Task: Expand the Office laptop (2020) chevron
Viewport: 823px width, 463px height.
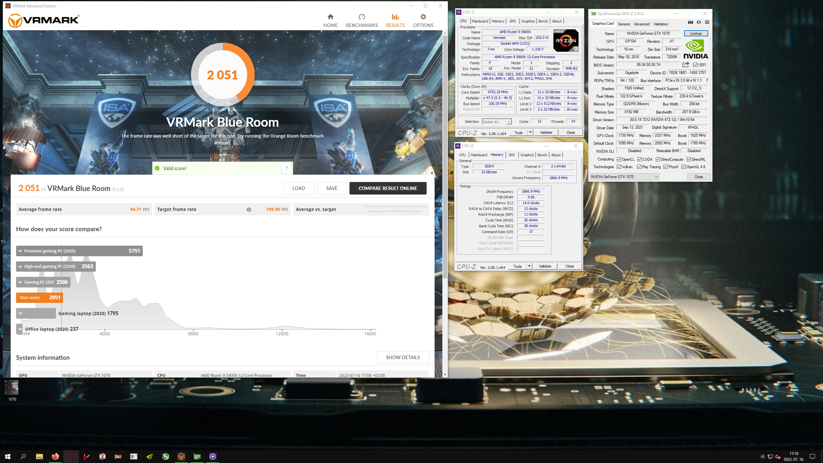Action: (x=20, y=329)
